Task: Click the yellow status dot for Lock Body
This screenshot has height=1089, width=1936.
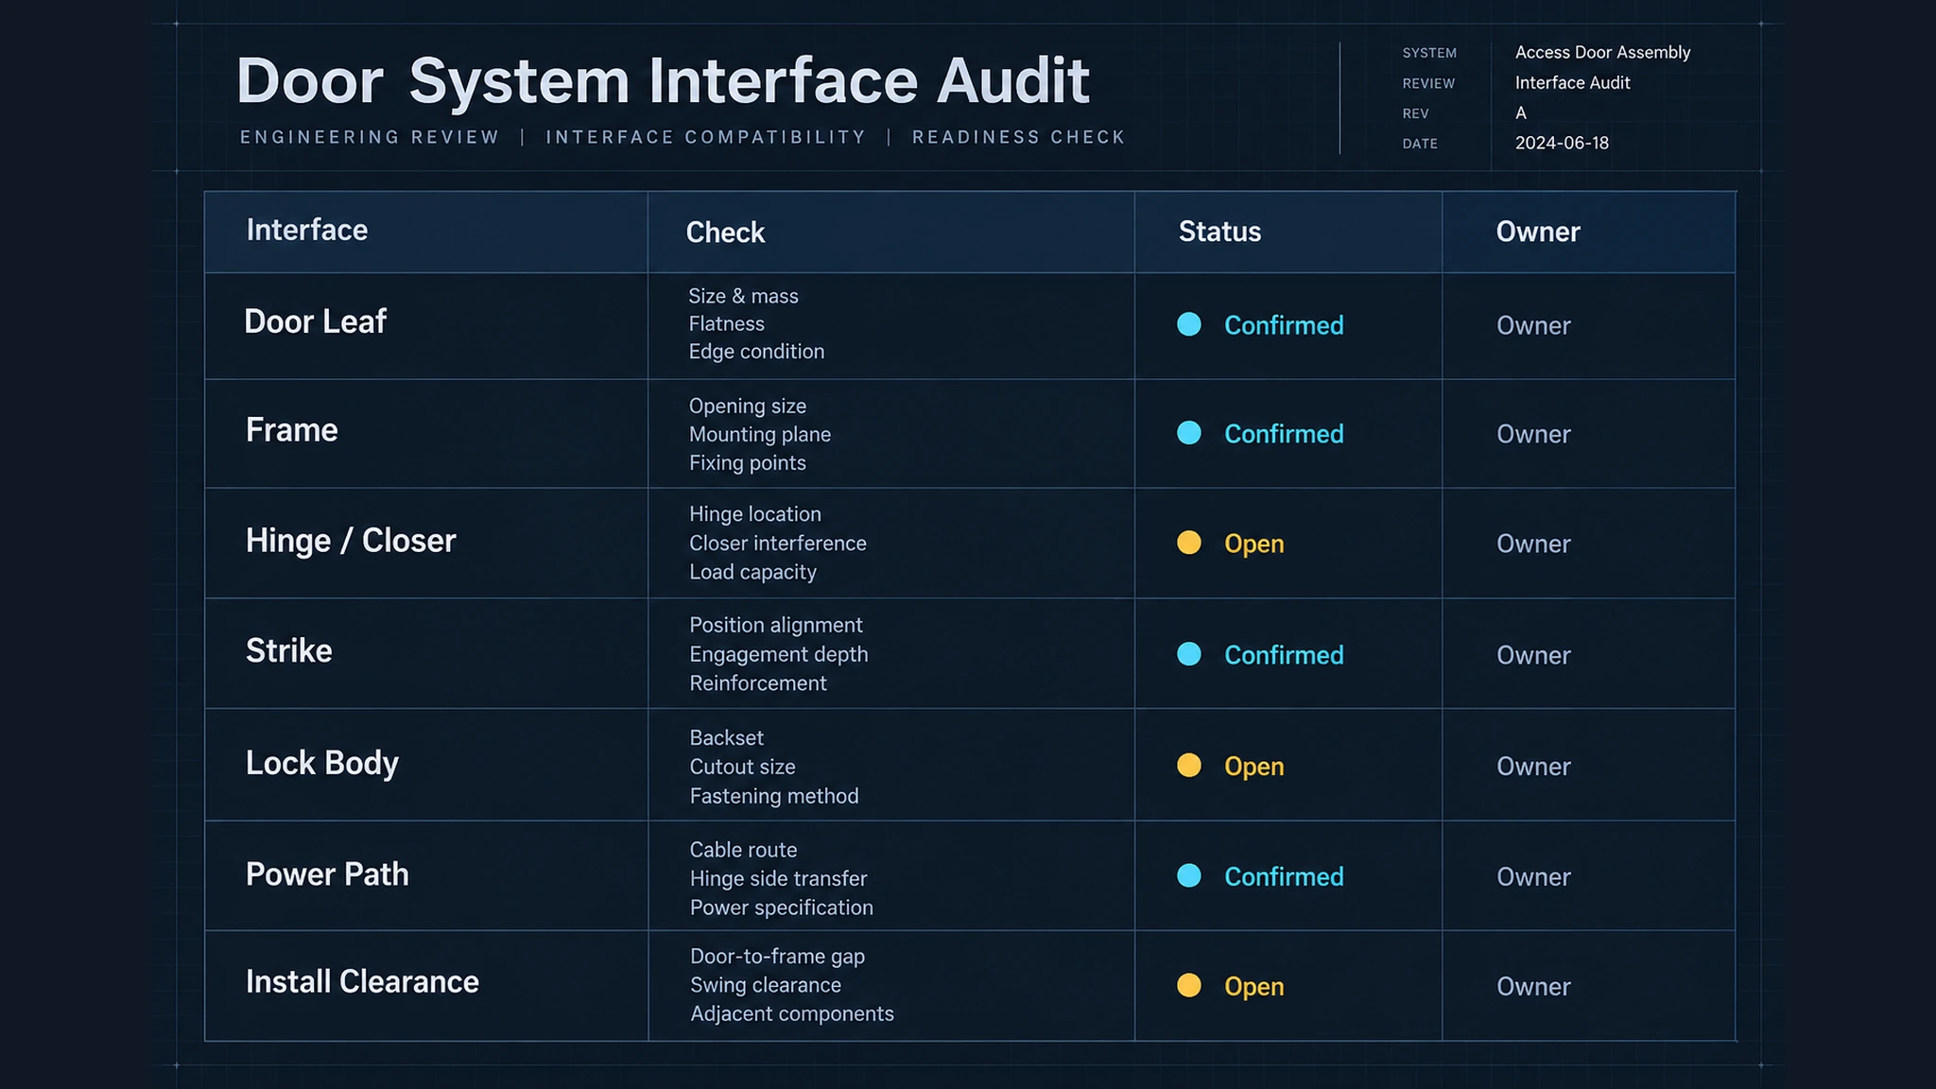Action: pyautogui.click(x=1189, y=765)
